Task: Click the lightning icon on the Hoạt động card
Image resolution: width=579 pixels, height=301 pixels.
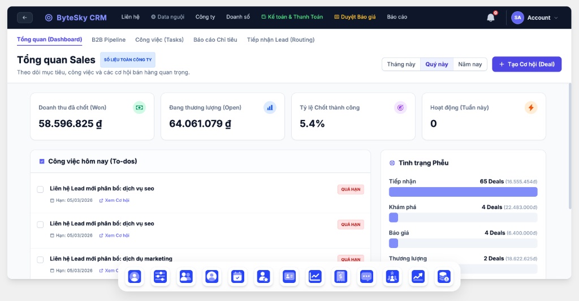Action: point(531,108)
